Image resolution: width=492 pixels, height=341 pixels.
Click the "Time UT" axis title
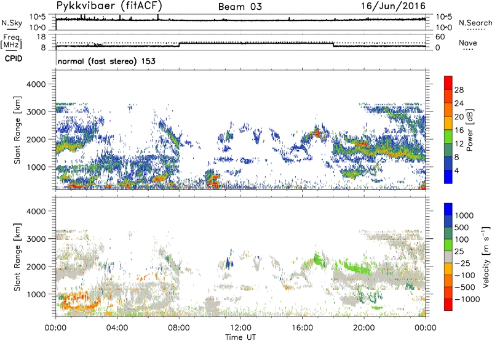pyautogui.click(x=240, y=337)
